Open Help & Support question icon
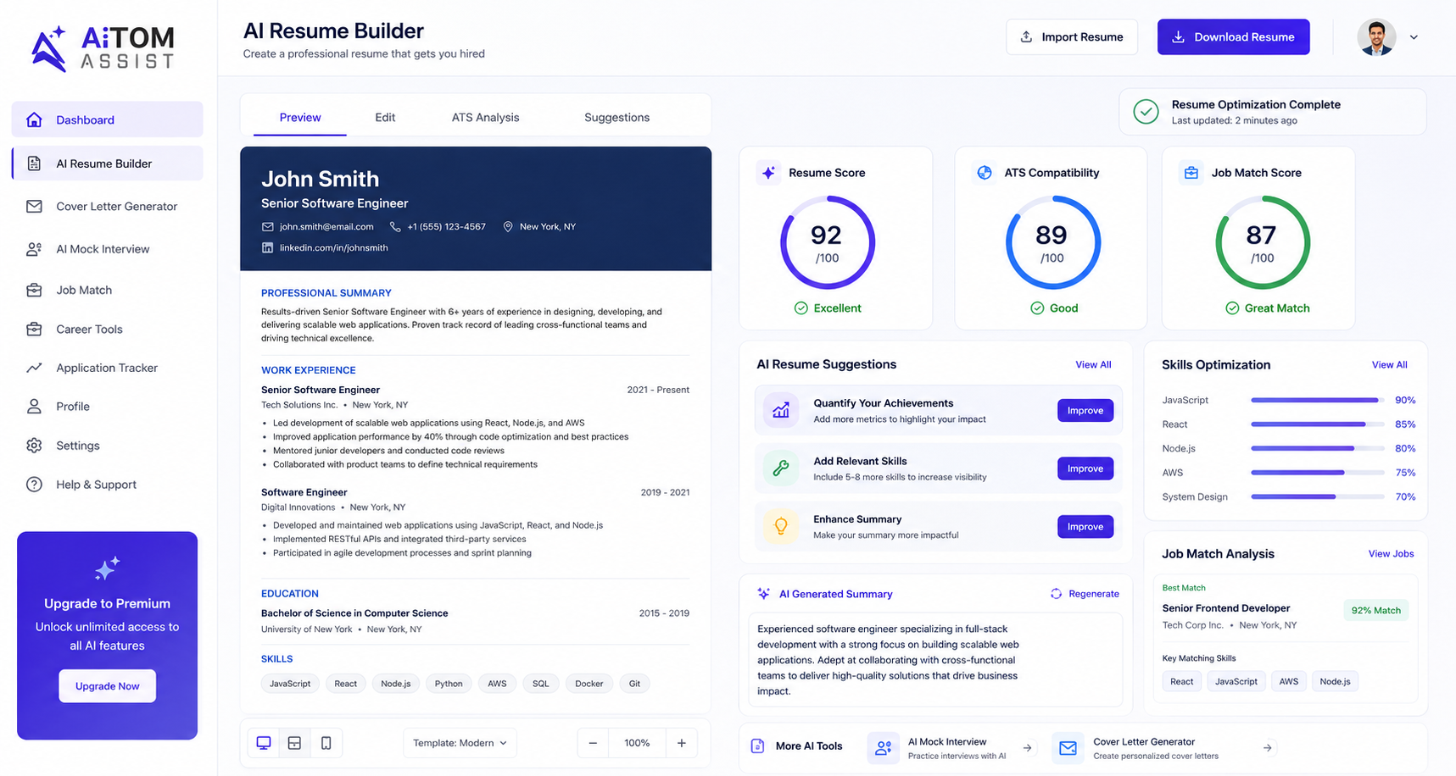This screenshot has height=776, width=1456. (34, 485)
